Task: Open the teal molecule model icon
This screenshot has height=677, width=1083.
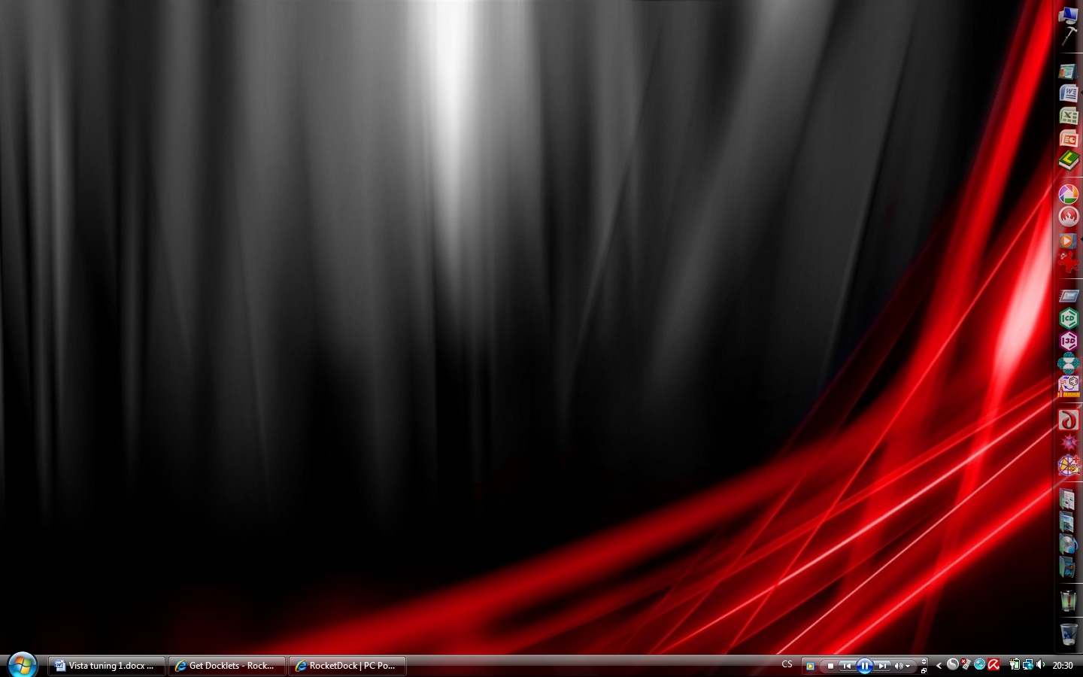Action: tap(1069, 363)
